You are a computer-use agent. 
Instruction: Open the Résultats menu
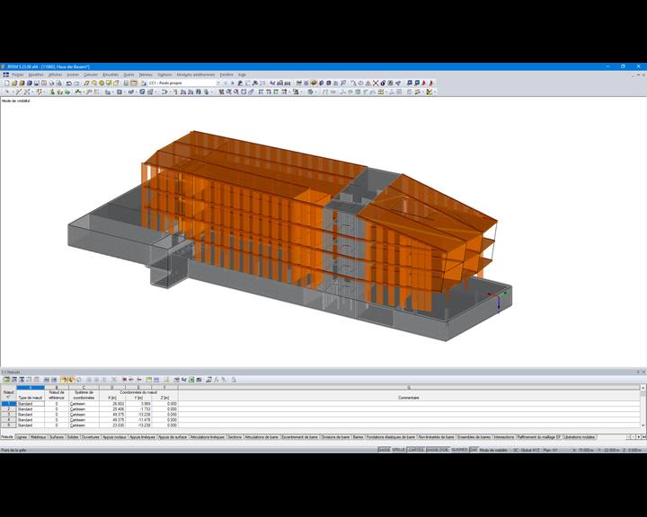click(111, 74)
